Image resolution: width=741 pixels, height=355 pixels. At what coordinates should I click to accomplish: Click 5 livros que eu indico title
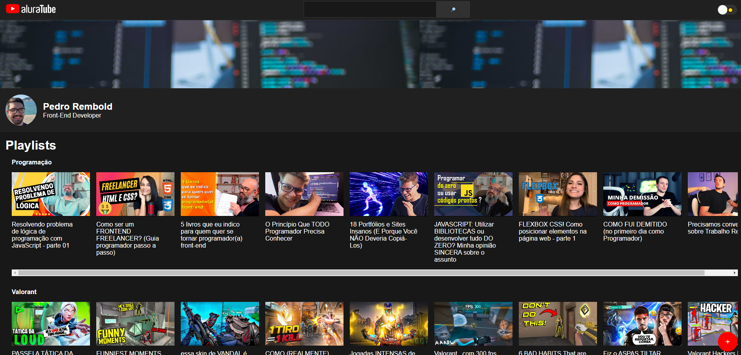click(212, 235)
